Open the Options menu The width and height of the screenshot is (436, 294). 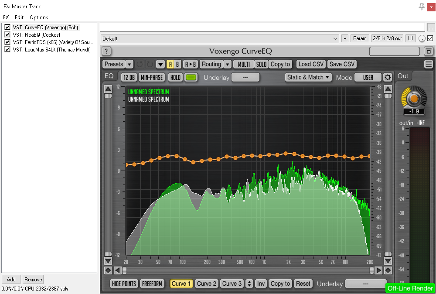pyautogui.click(x=39, y=17)
